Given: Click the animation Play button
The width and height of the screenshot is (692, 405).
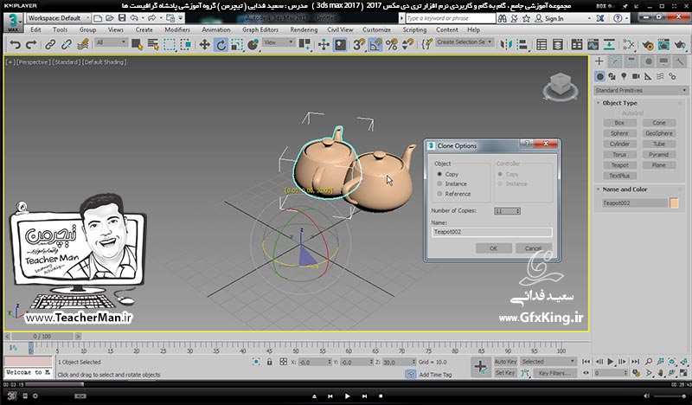Looking at the screenshot, I should (x=611, y=361).
